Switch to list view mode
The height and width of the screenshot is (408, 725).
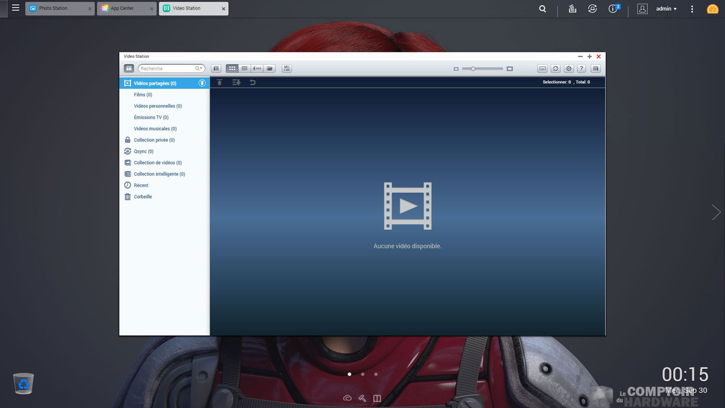click(x=244, y=69)
